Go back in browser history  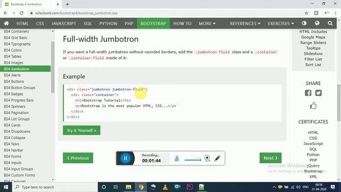point(5,13)
